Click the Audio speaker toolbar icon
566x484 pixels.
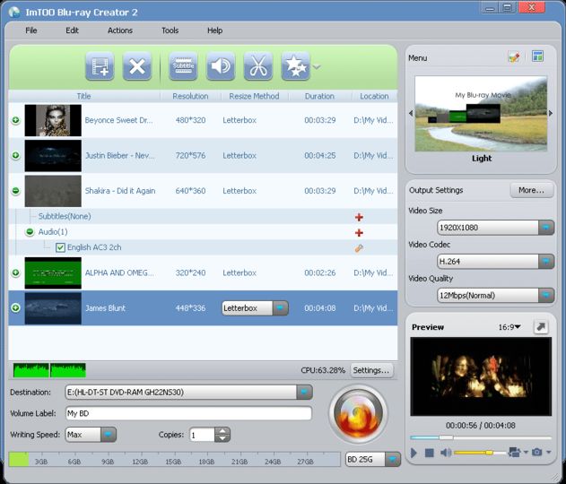click(x=221, y=66)
